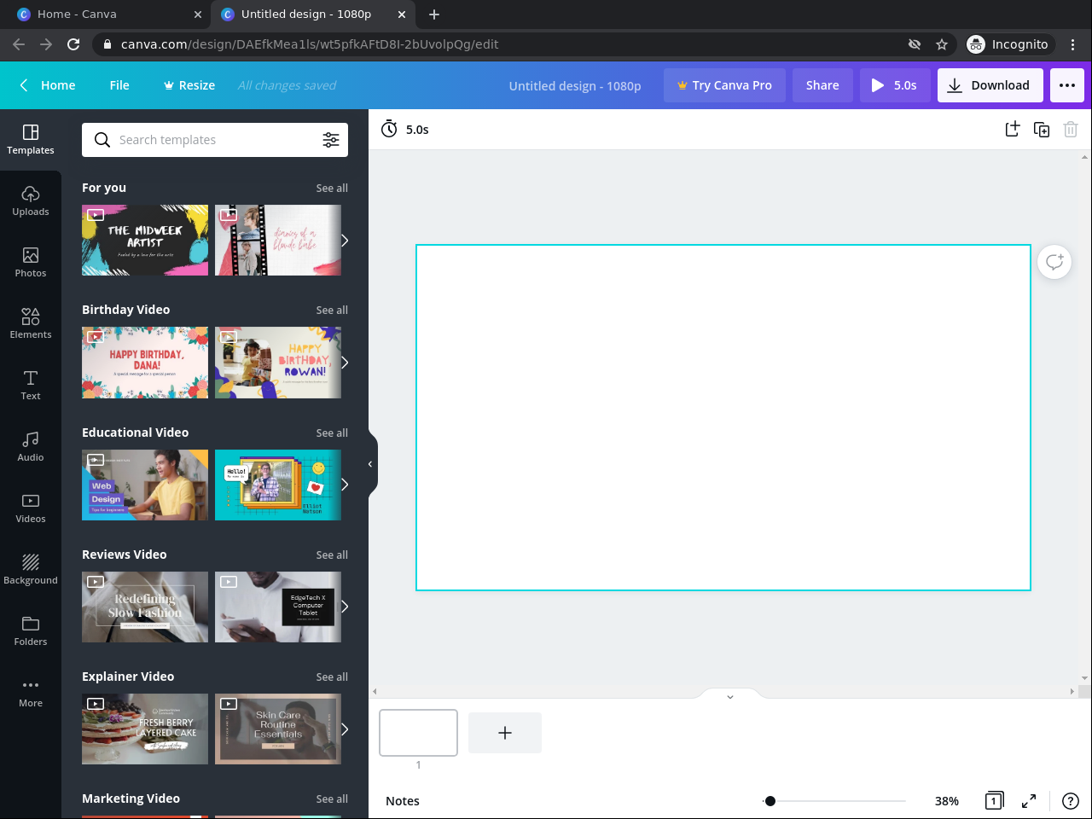Screen dimensions: 1092x819
Task: Expand For you row with right chevron
Action: tap(345, 241)
